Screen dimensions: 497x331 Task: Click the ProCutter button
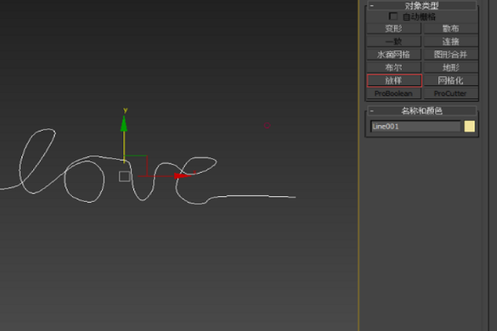[451, 94]
